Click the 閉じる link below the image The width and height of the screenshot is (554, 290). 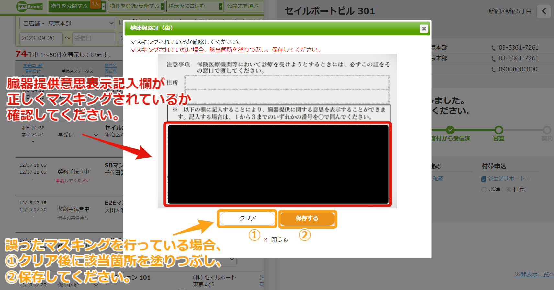point(276,239)
